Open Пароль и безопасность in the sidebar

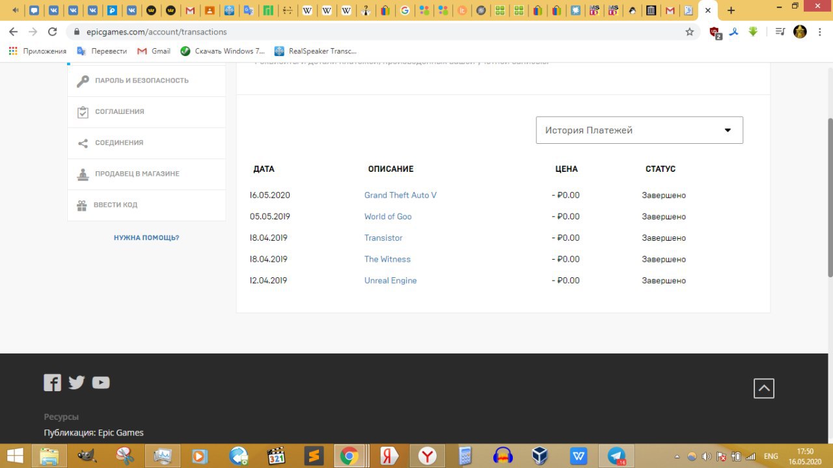point(146,81)
